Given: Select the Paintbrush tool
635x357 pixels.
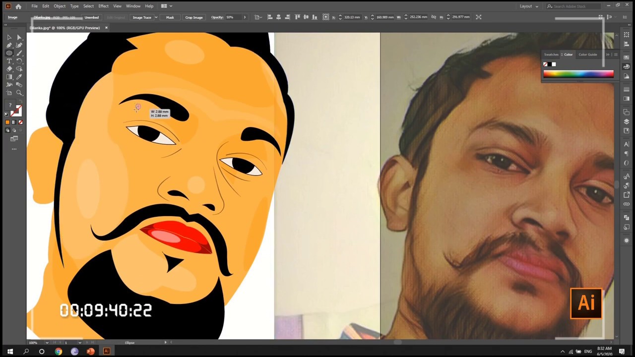Looking at the screenshot, I should point(19,53).
